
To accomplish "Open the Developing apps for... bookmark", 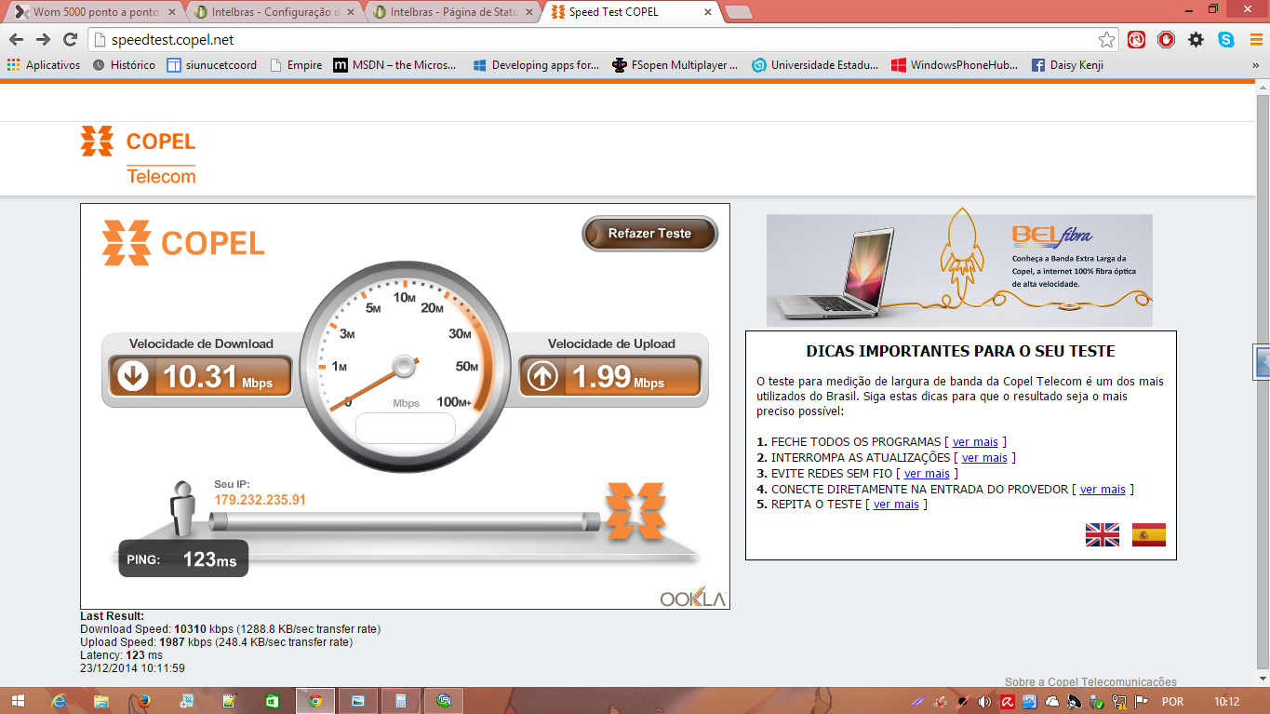I will tap(536, 65).
